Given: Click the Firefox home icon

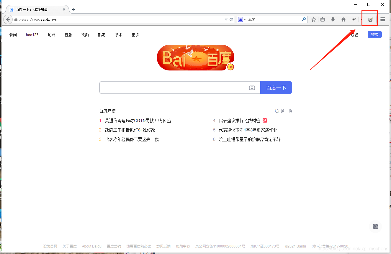Looking at the screenshot, I should (343, 19).
